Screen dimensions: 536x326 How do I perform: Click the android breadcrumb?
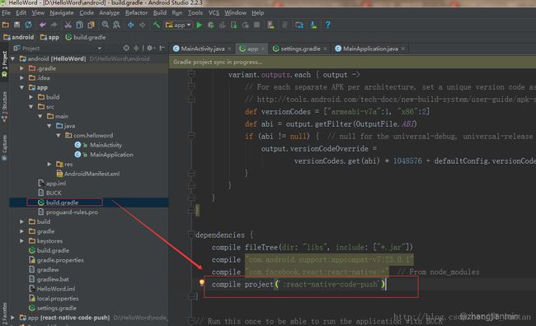pos(19,37)
